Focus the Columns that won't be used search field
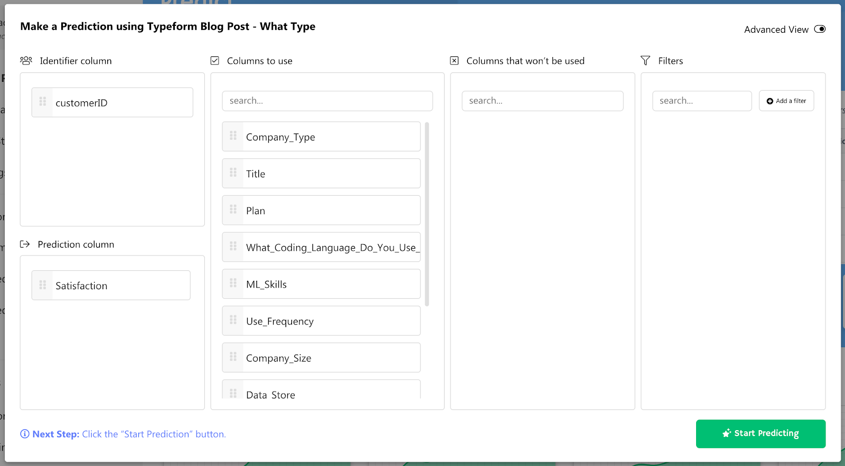845x466 pixels. click(542, 101)
